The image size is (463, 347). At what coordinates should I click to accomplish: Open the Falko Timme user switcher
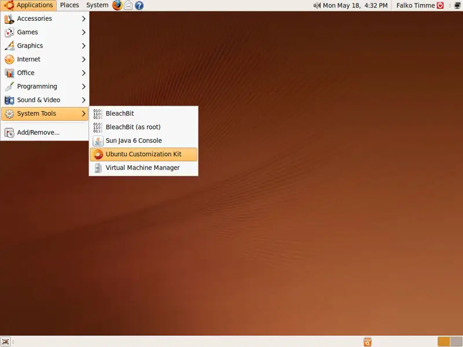click(416, 5)
